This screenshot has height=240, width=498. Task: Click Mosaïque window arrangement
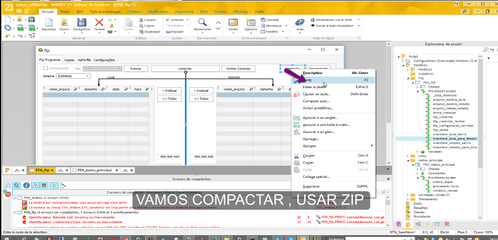[271, 26]
